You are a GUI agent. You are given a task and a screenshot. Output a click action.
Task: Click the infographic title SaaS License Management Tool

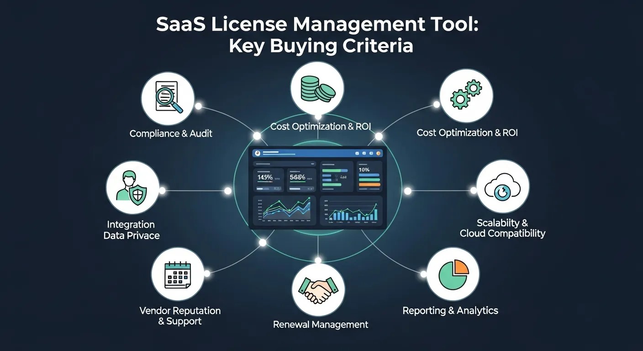317,25
